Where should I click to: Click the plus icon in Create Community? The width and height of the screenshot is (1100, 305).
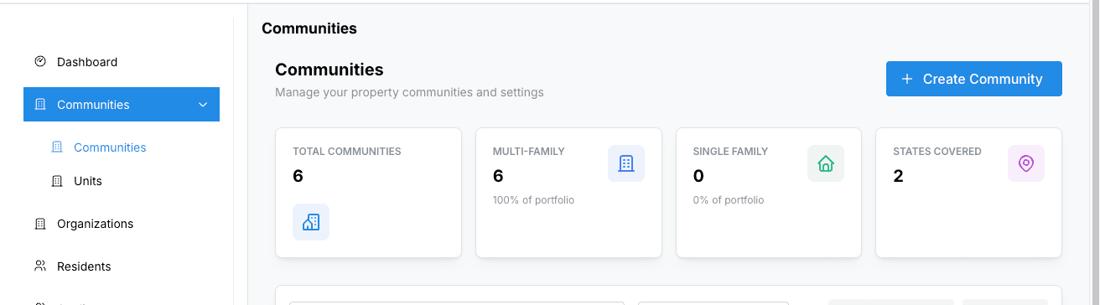(906, 79)
